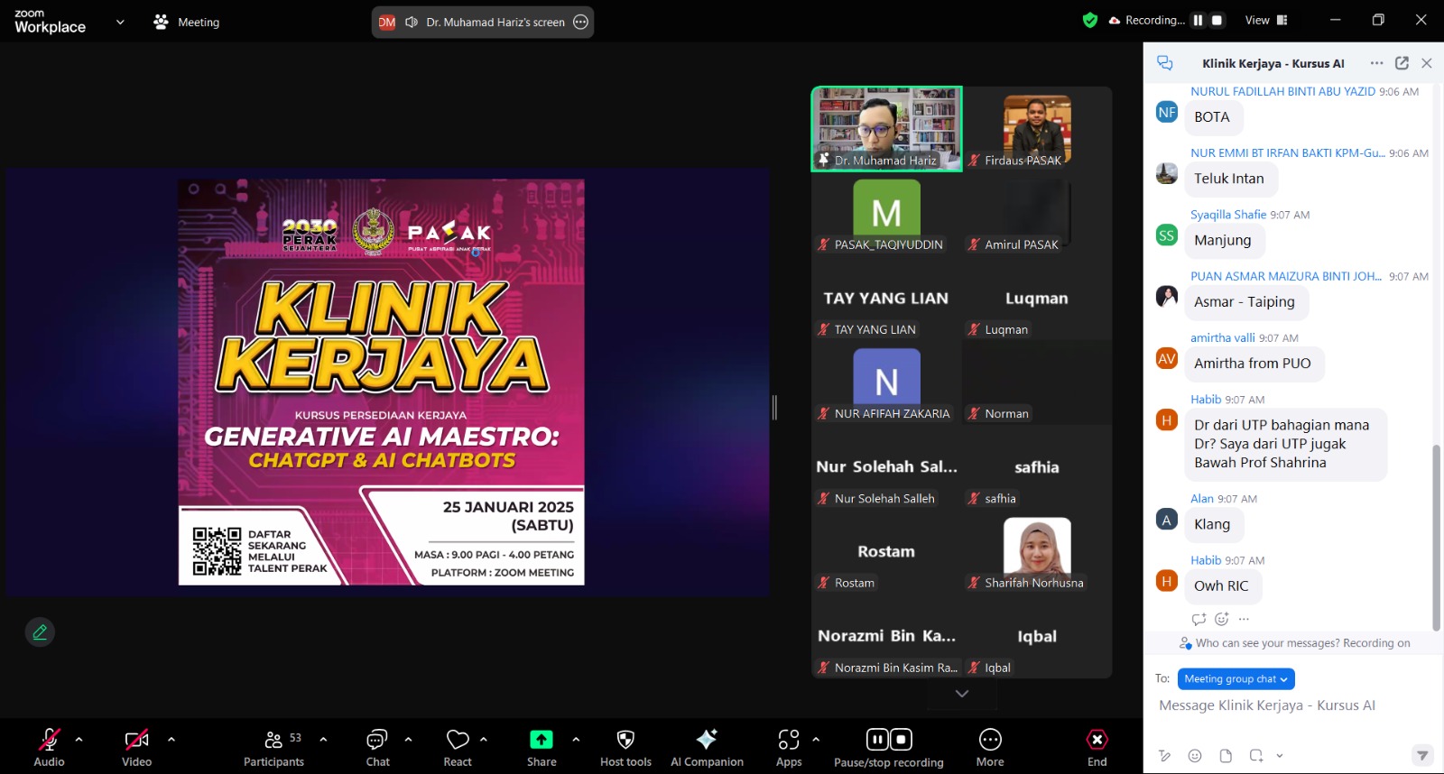Click the 'Amirtha from PUO' chat message
The height and width of the screenshot is (774, 1444).
pos(1253,364)
